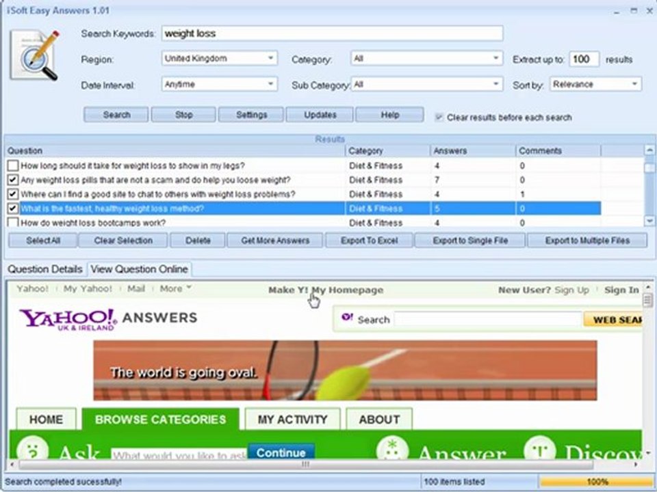Viewport: 657px width, 492px height.
Task: Click the Comments column header
Action: (558, 150)
